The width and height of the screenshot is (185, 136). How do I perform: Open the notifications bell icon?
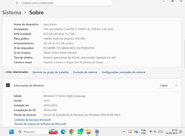(180, 131)
